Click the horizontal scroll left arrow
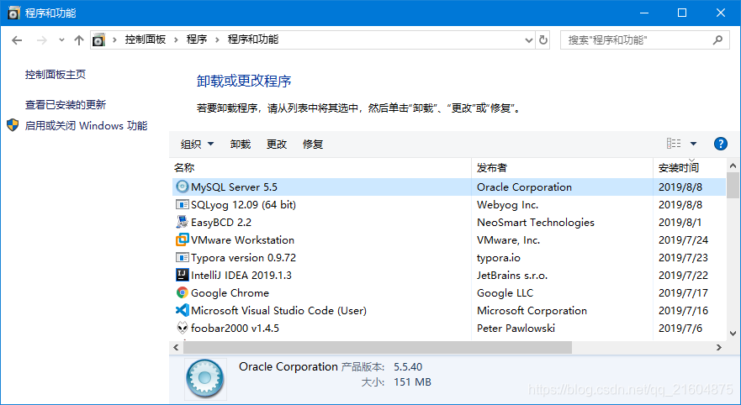The image size is (741, 405). [177, 348]
